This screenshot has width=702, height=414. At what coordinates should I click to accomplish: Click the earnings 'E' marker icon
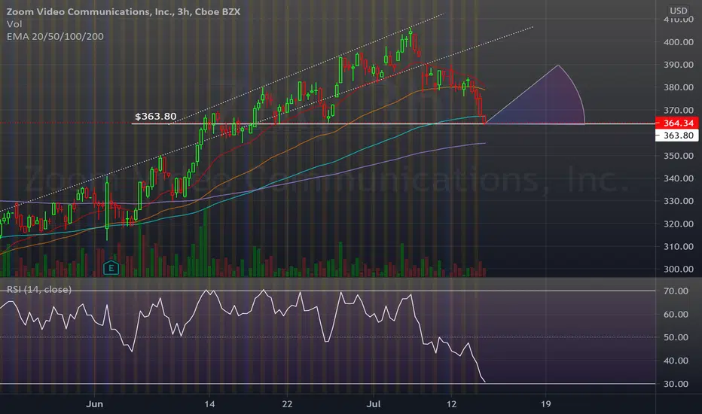[x=111, y=268]
